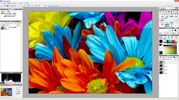Select the yellow Pencil tool in toolbox
Screen dimensions: 179x100
click(x=169, y=14)
